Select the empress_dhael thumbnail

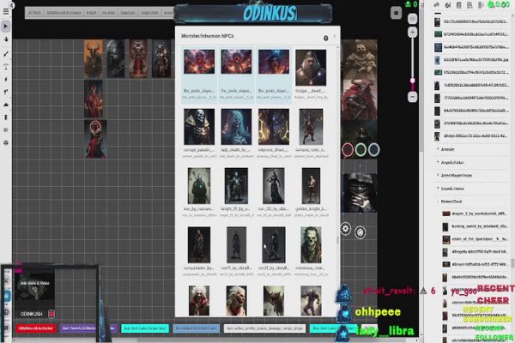pos(274,127)
